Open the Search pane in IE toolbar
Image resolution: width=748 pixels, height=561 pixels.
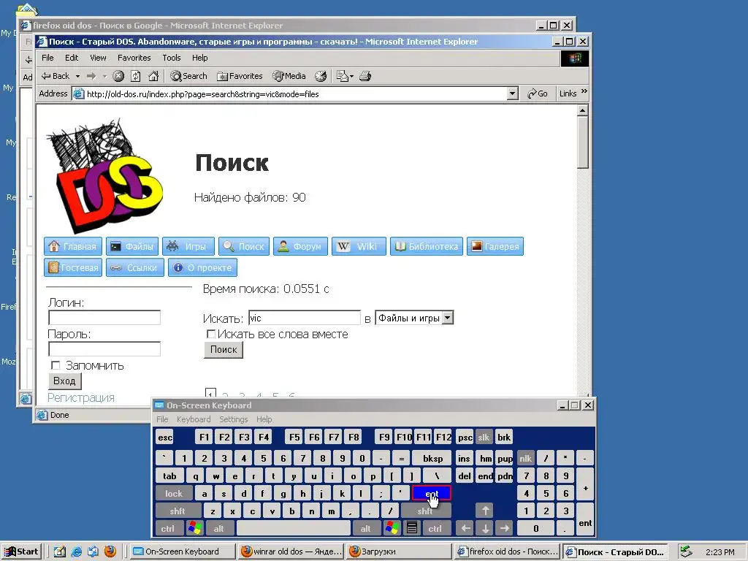189,76
